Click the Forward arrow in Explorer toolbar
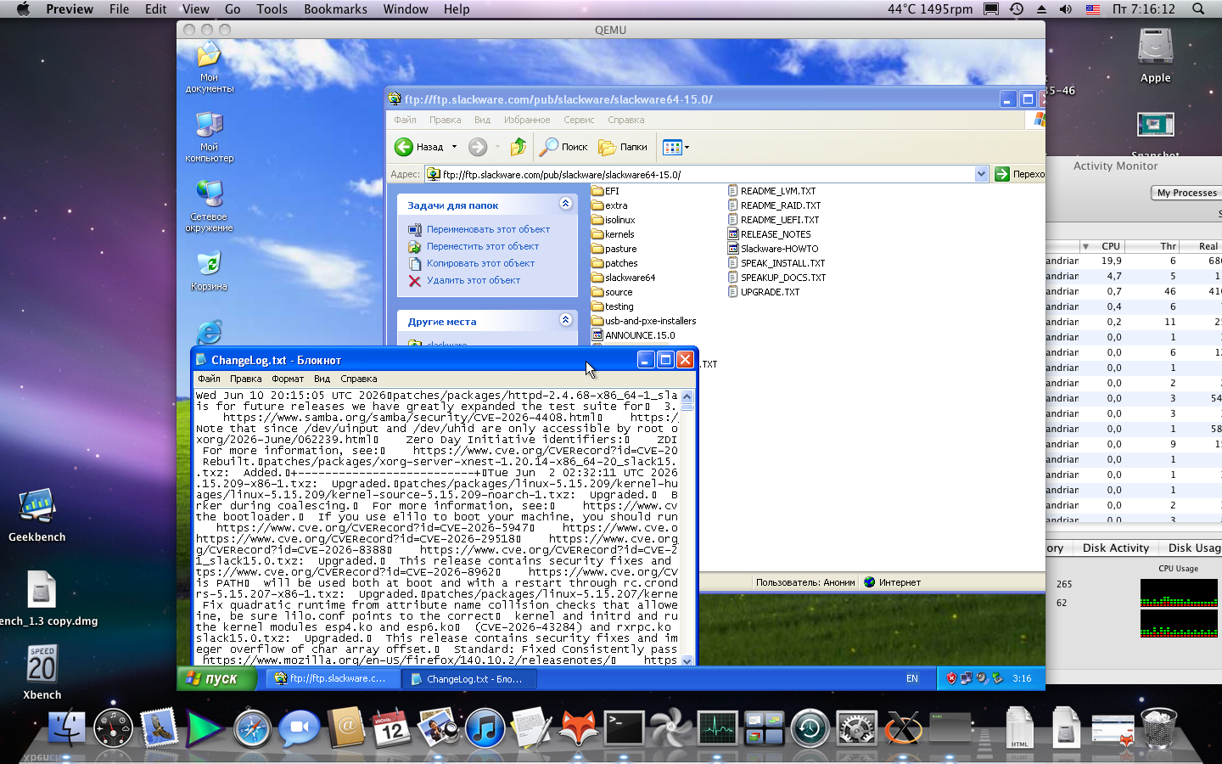Image resolution: width=1222 pixels, height=764 pixels. pyautogui.click(x=478, y=147)
